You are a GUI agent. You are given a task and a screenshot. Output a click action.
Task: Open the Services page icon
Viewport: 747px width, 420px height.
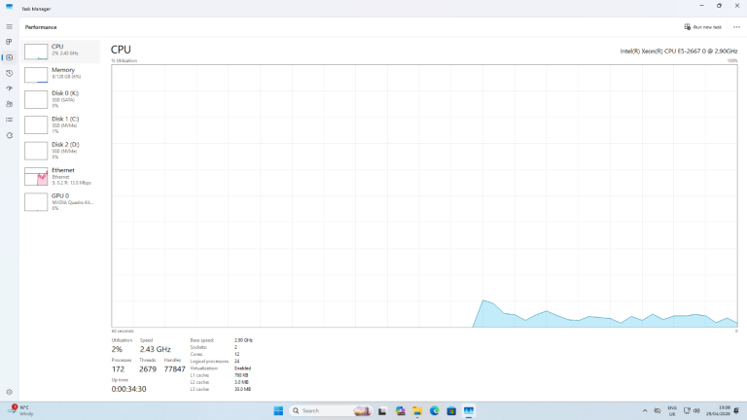point(9,135)
